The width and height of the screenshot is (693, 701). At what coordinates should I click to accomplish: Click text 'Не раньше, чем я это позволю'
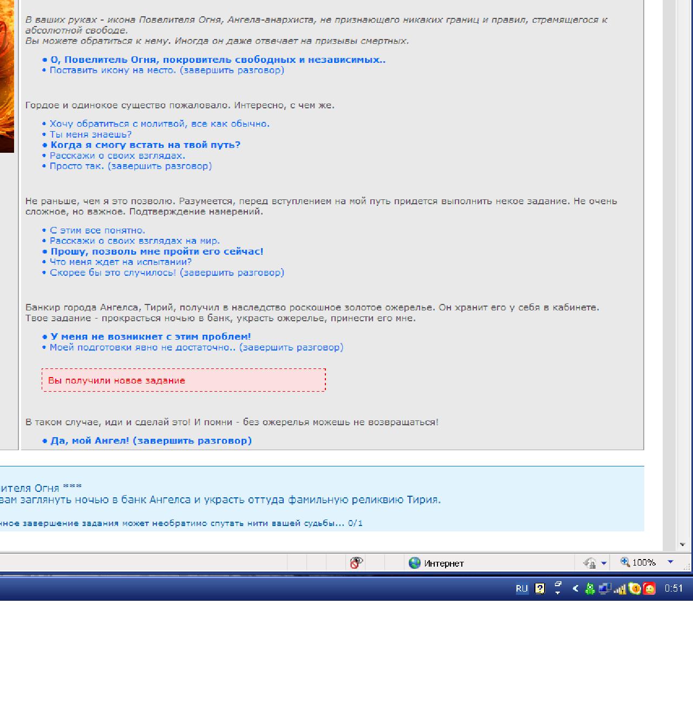click(x=100, y=201)
